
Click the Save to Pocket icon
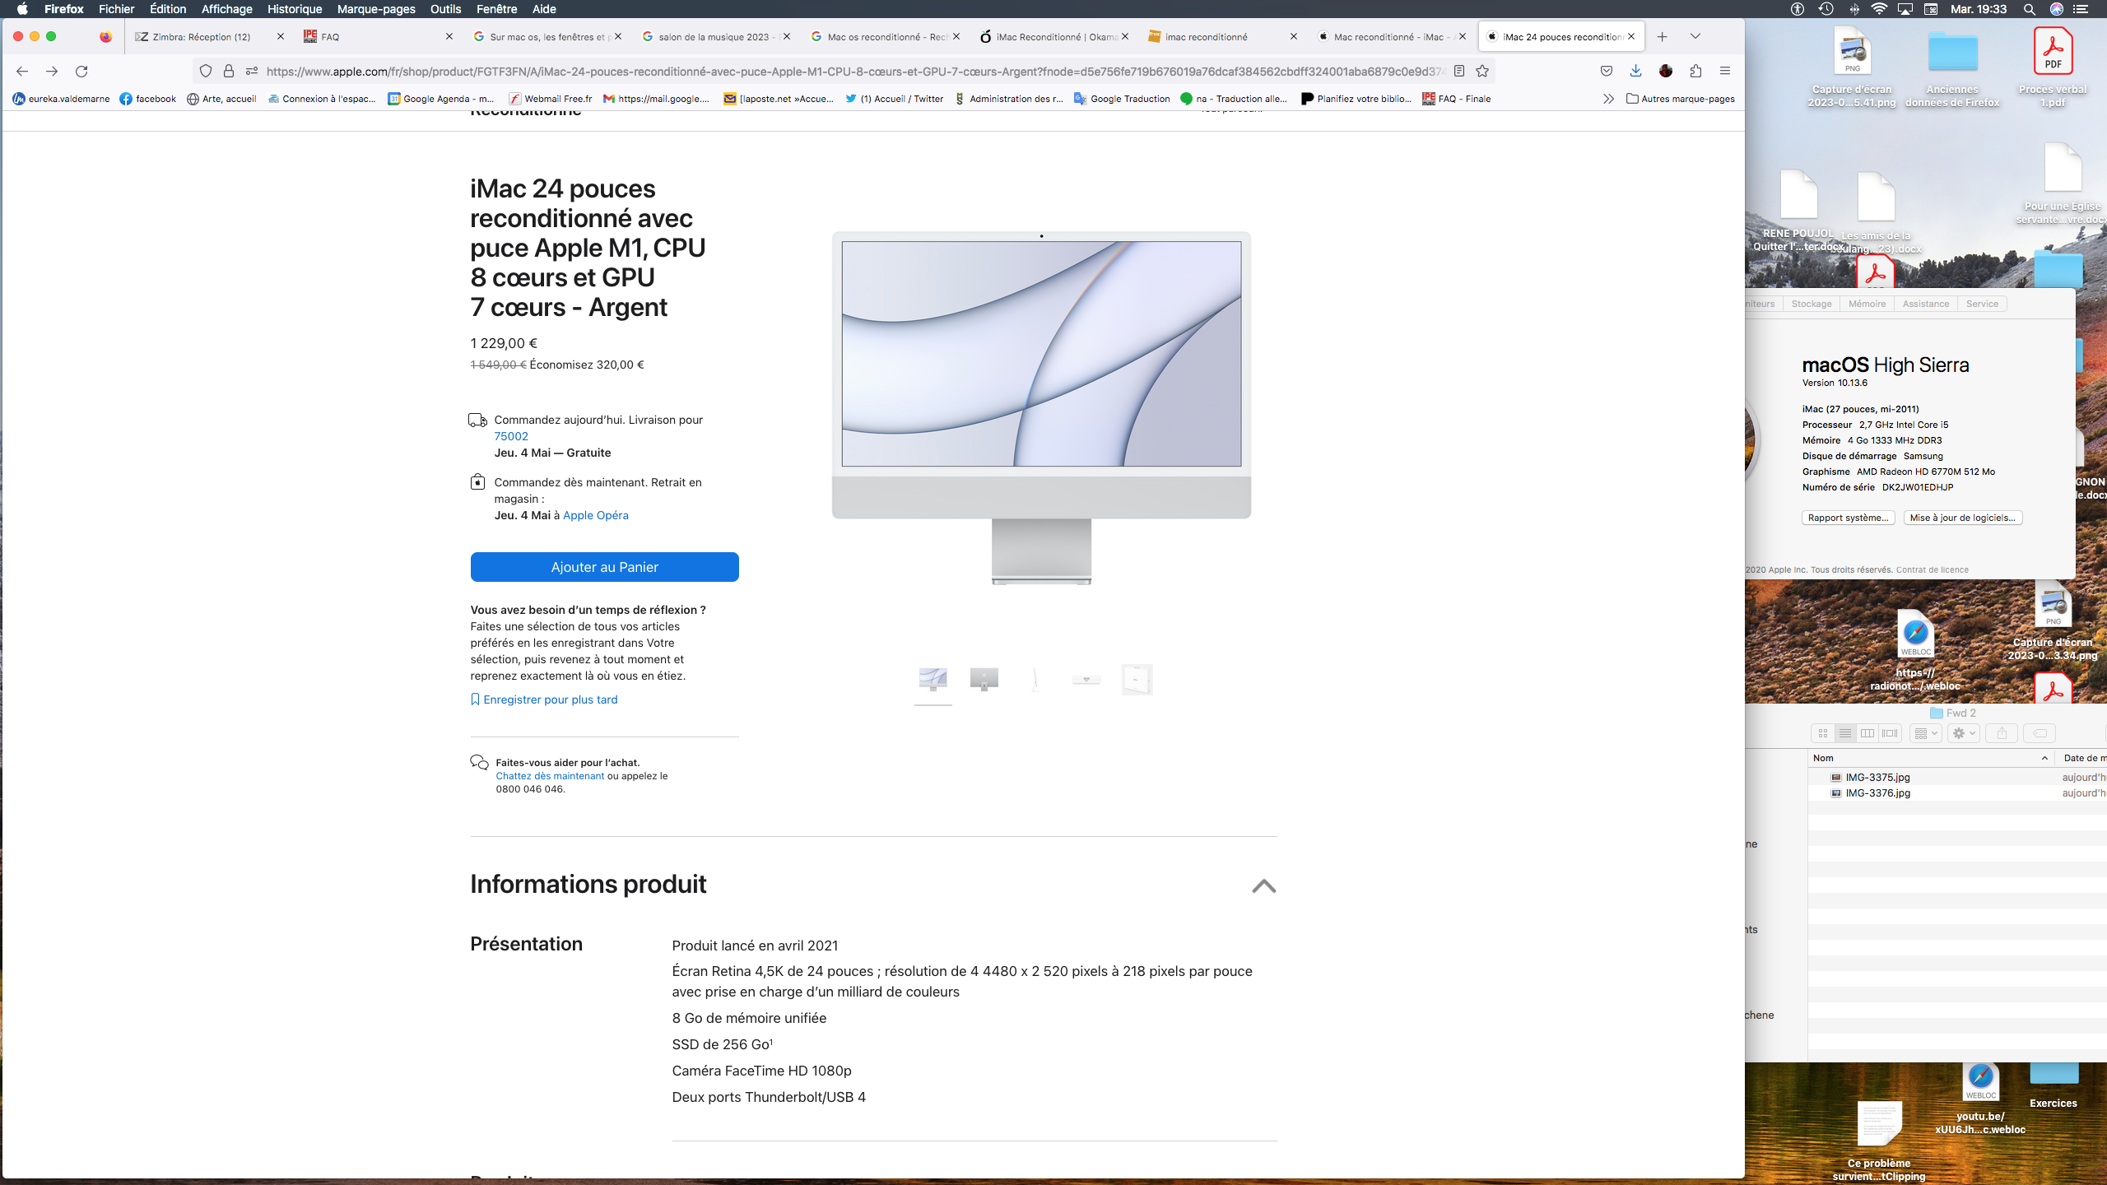(1606, 72)
